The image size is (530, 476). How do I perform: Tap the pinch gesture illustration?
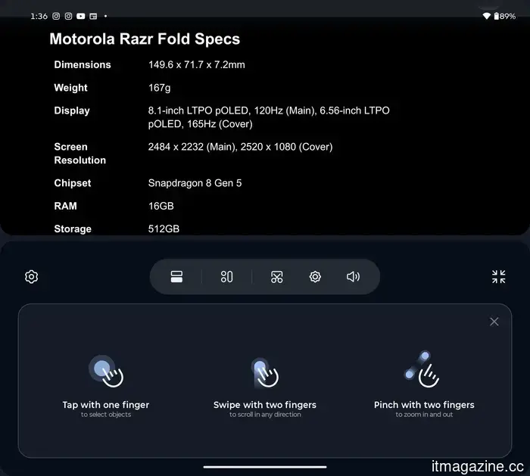tap(422, 369)
